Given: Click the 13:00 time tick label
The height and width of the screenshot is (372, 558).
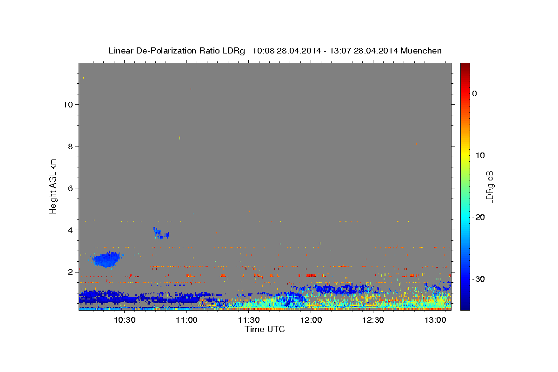Looking at the screenshot, I should [435, 320].
